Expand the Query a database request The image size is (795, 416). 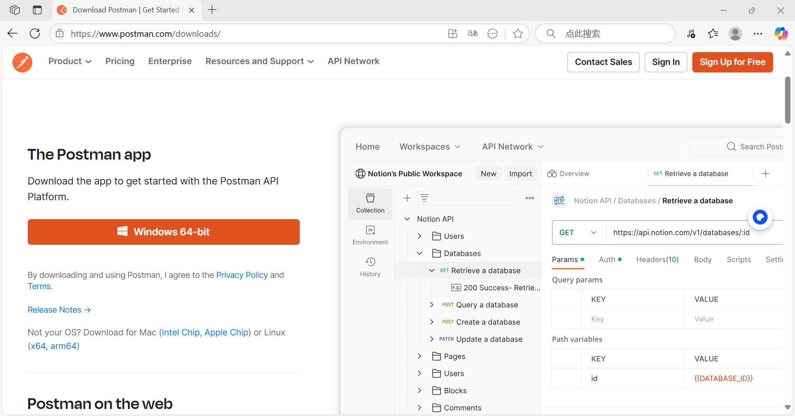coord(431,305)
